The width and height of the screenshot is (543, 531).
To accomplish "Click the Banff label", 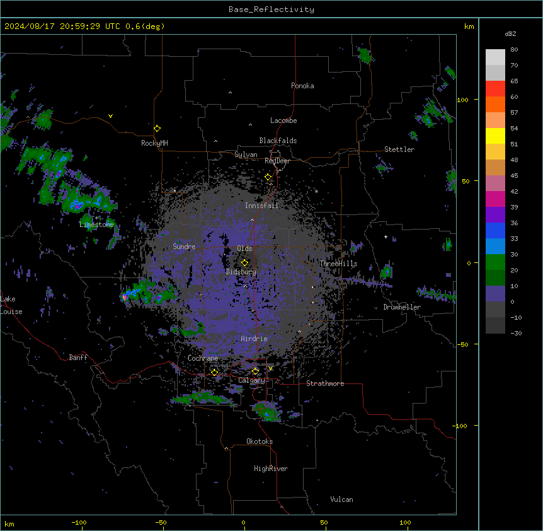I will tap(78, 358).
